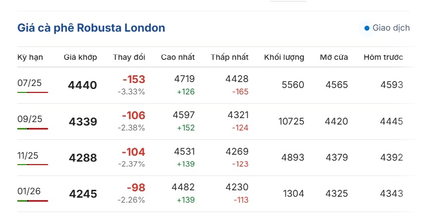Select the 07/25 contract term
This screenshot has height=216, width=423.
click(x=28, y=83)
